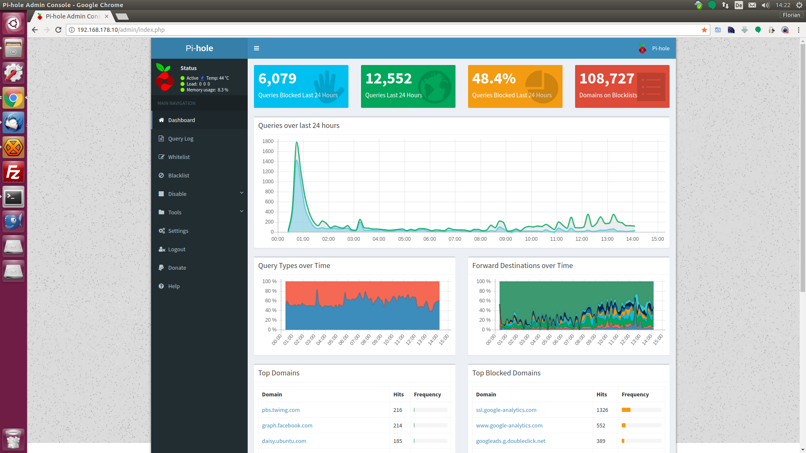Go to the Whitelist page
The image size is (806, 453).
199,157
